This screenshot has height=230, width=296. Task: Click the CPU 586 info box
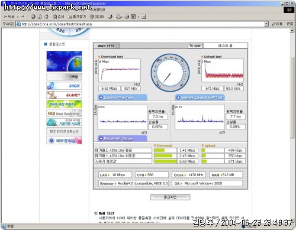point(152,175)
